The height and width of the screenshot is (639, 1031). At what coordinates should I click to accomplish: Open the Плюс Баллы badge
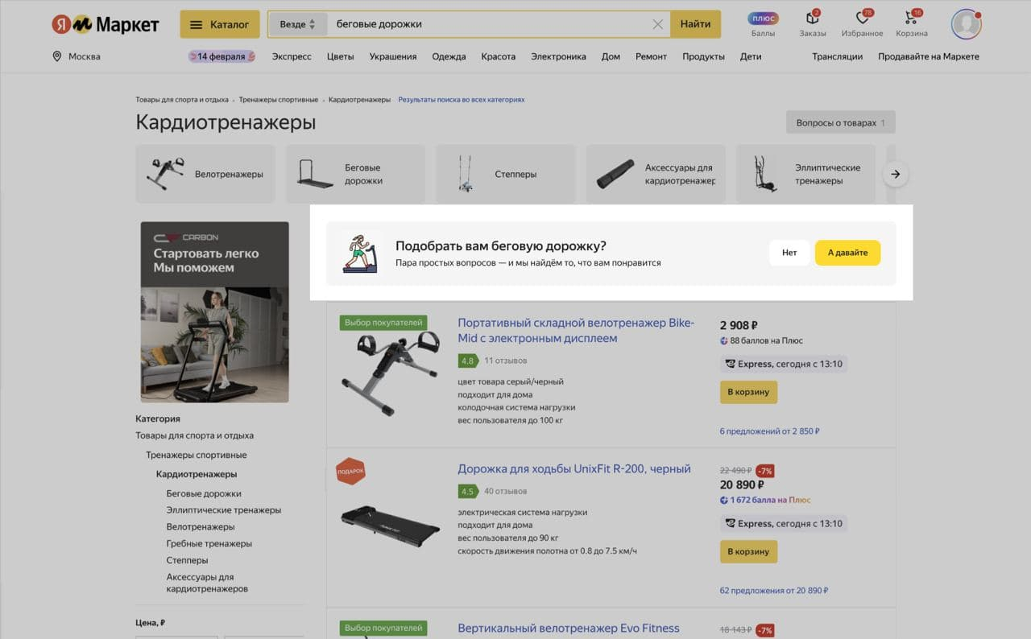click(763, 18)
